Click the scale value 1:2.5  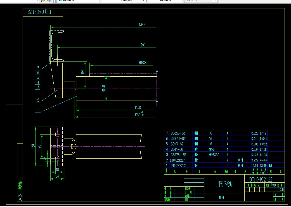pos(280,190)
